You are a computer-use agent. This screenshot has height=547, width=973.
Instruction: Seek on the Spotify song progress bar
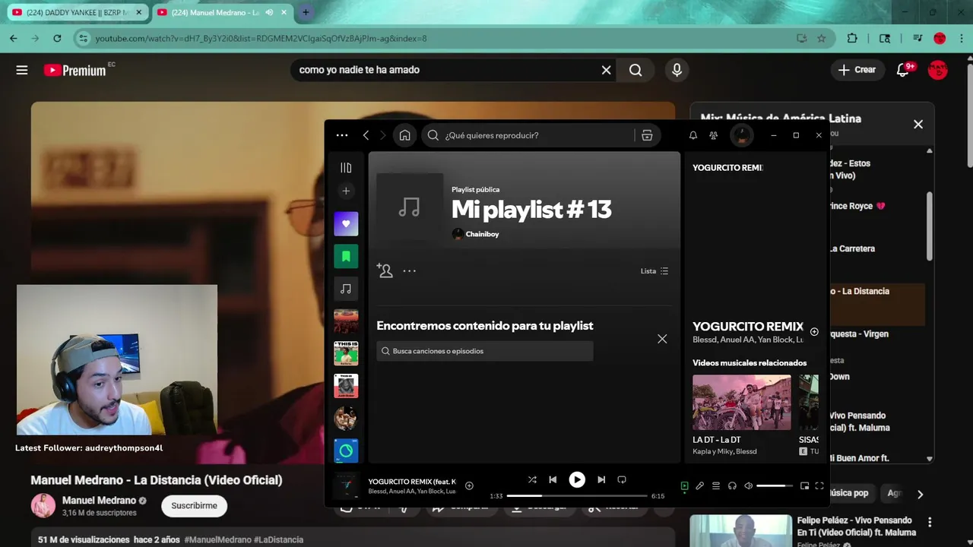point(577,496)
